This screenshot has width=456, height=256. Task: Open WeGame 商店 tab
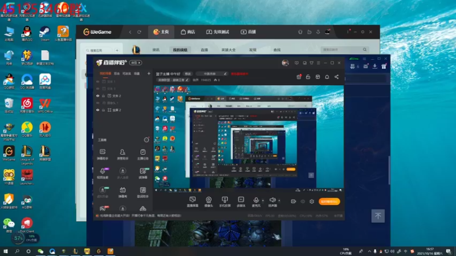click(x=188, y=32)
